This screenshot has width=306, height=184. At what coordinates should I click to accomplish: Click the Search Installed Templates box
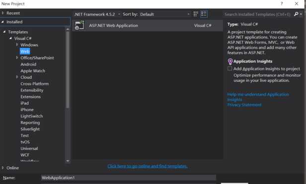point(257,14)
